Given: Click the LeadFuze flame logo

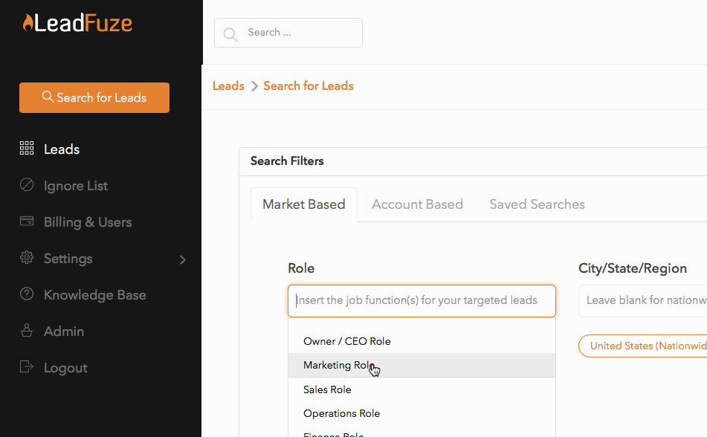Looking at the screenshot, I should [x=77, y=23].
